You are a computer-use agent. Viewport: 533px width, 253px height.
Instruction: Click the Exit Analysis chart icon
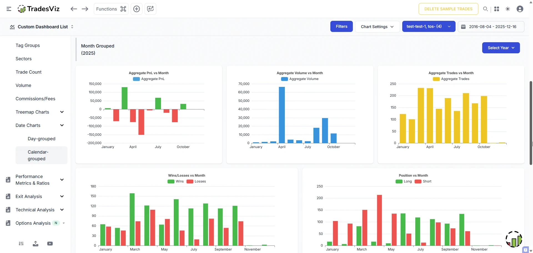[x=8, y=196]
